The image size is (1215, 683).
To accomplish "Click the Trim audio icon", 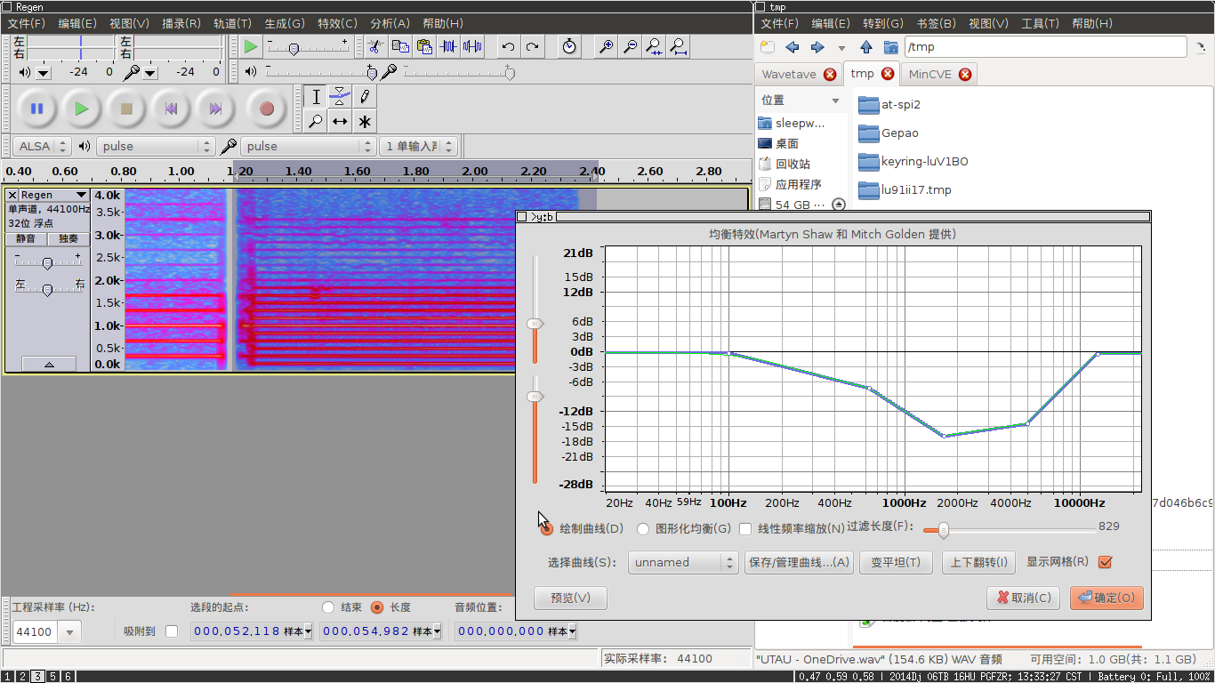I will click(448, 46).
